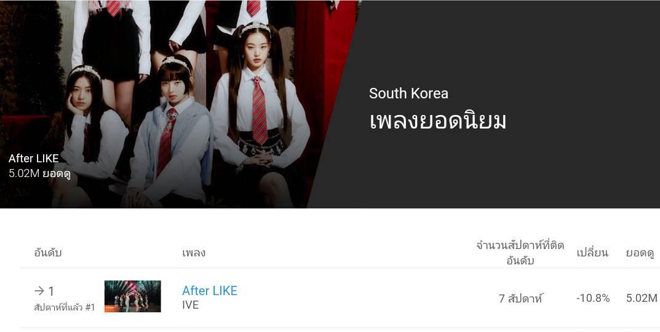Viewport: 660px width, 332px height.
Task: Open the After LIKE song link
Action: 210,291
